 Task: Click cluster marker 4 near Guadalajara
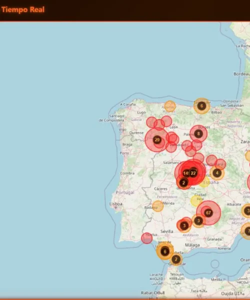click(x=217, y=173)
